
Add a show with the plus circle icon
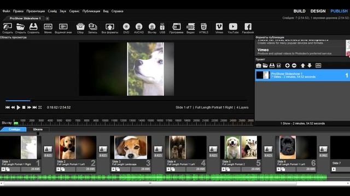click(288, 65)
